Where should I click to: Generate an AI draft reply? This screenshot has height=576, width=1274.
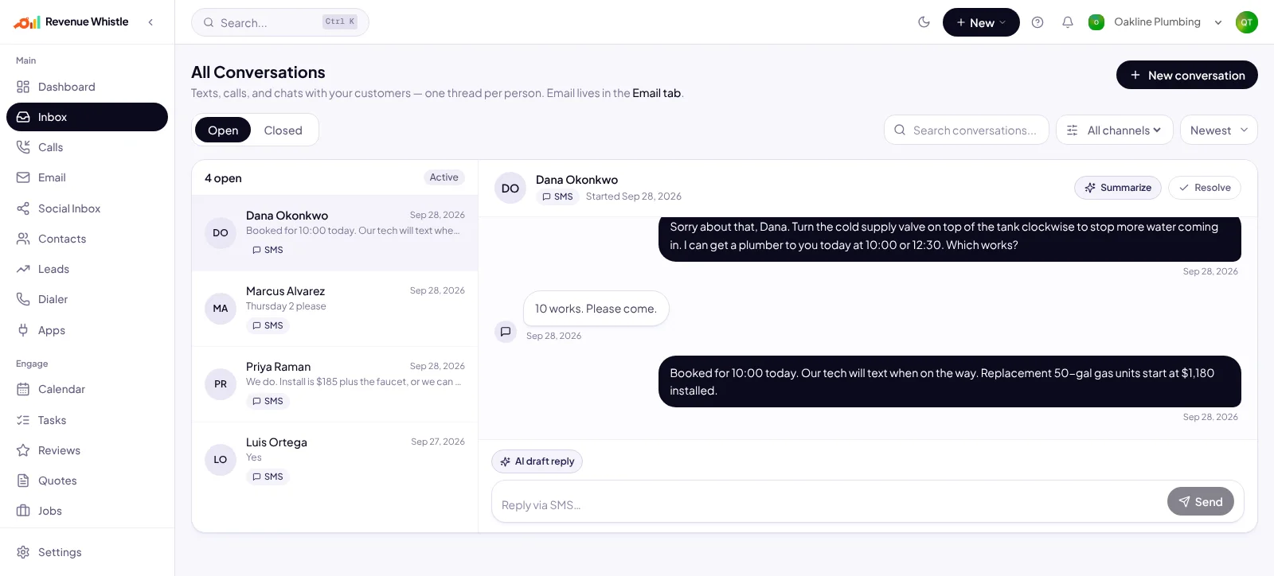[x=537, y=461]
